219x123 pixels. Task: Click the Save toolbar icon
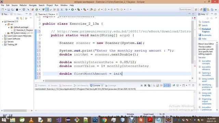pyautogui.click(x=9, y=10)
